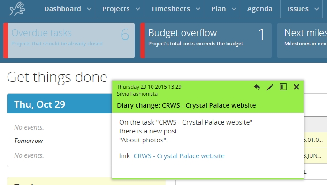Screen dimensions: 327x185
Task: Expand the Timesheets dropdown arrow
Action: coord(198,9)
